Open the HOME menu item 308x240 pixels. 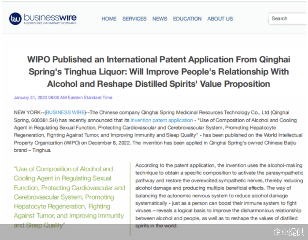click(x=109, y=19)
